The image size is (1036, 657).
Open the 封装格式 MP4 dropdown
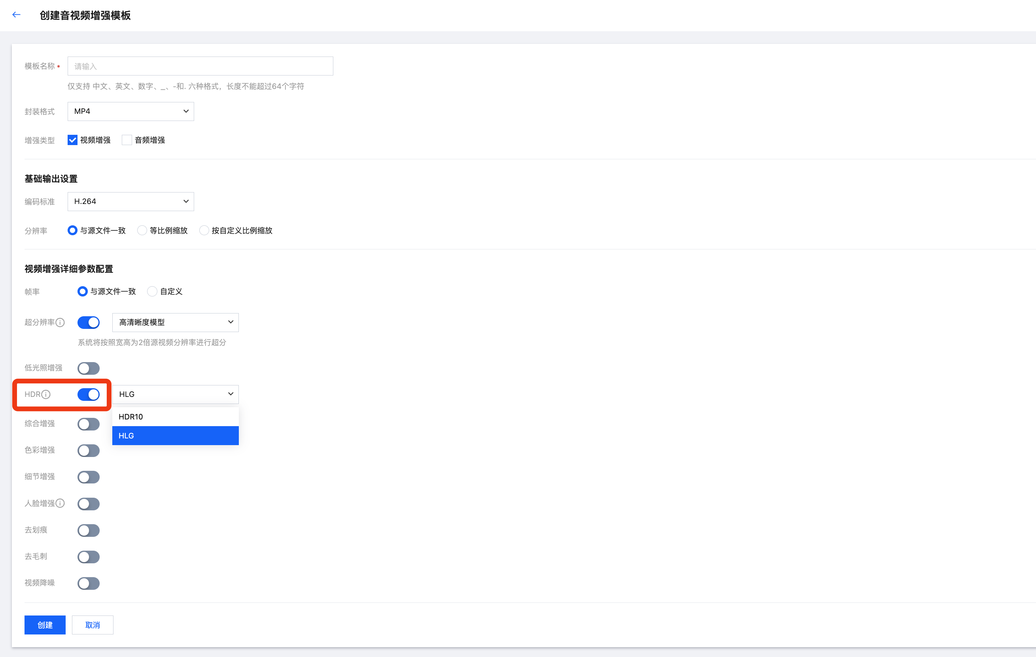131,111
